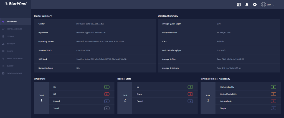284x118 pixels.
Task: Select the Average IO Latency value
Action: pos(229,68)
